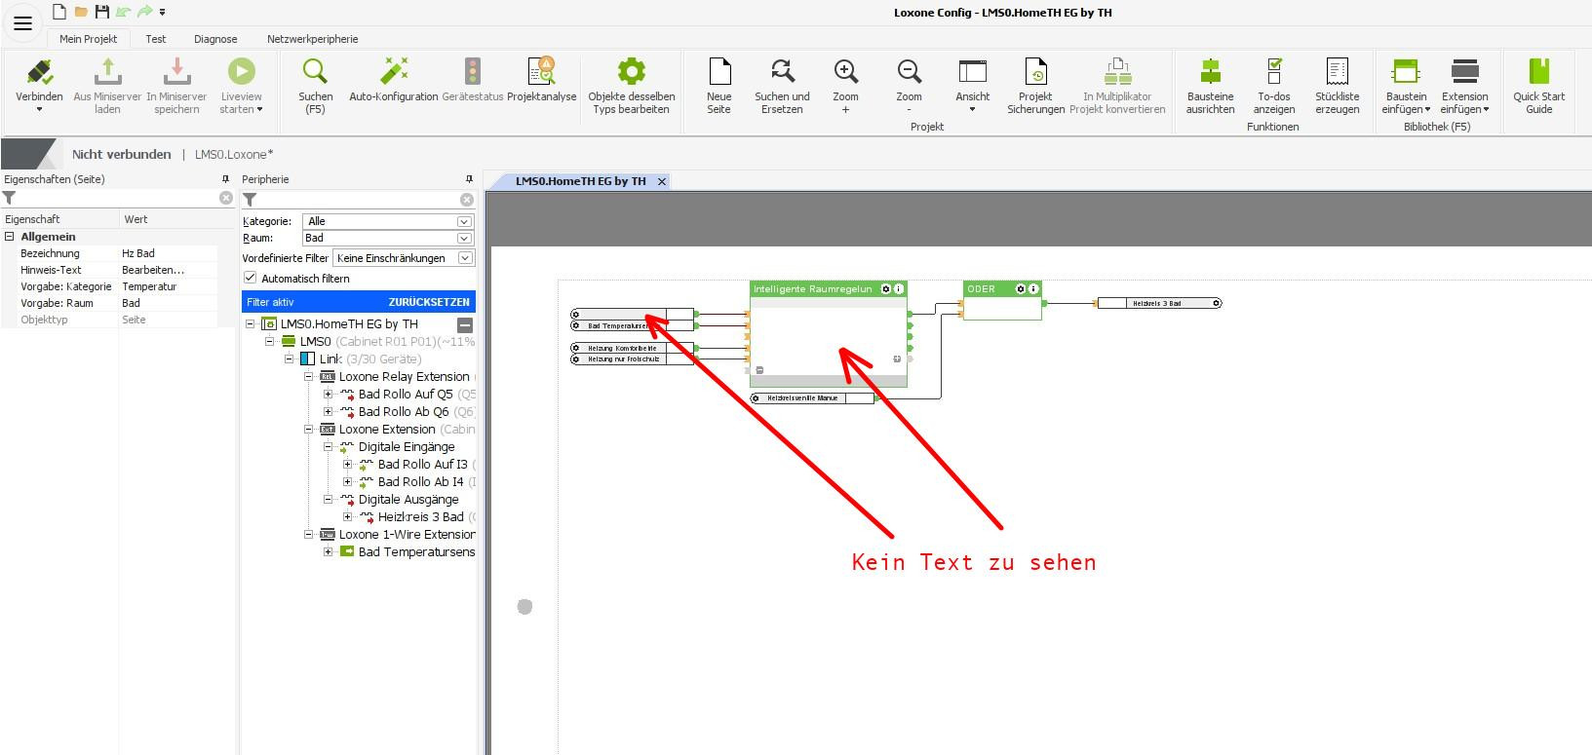This screenshot has width=1592, height=755.
Task: Click the Hinweis-Text Bearbeiten value
Action: pos(168,270)
